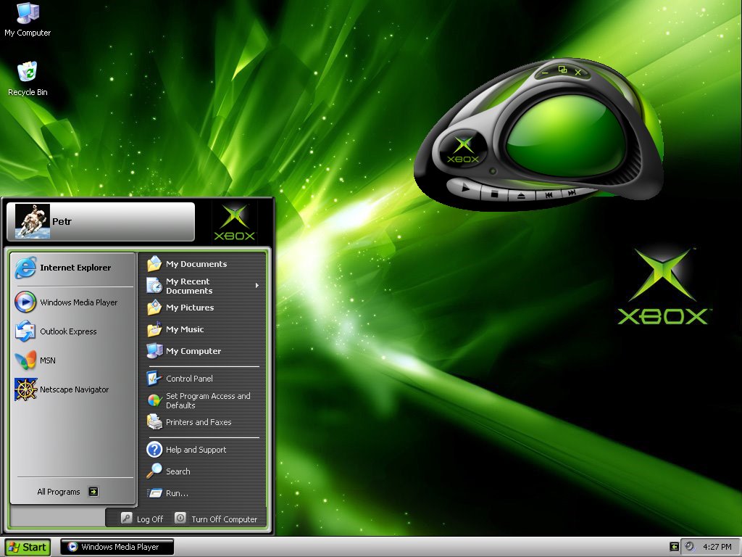This screenshot has width=742, height=557.
Task: Open the My Computer desktop icon
Action: pos(28,20)
